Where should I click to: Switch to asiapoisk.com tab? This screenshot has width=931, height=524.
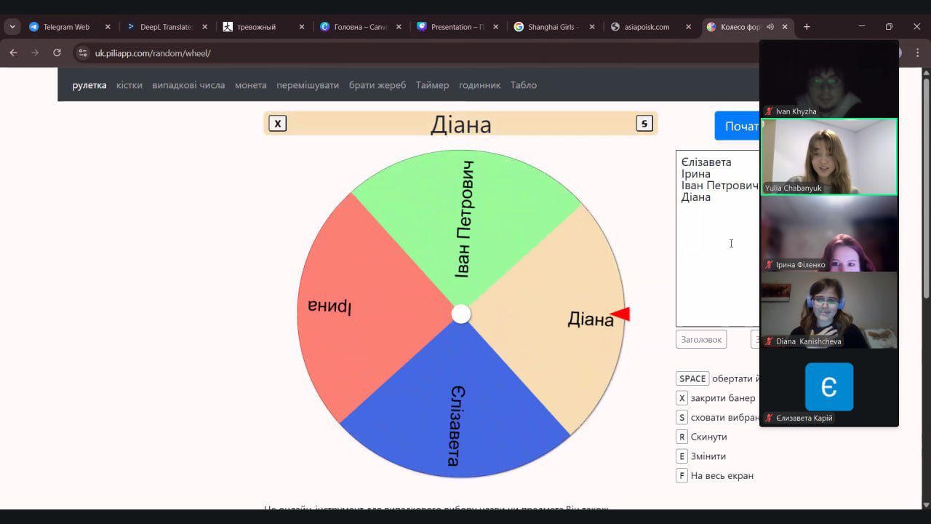[646, 27]
